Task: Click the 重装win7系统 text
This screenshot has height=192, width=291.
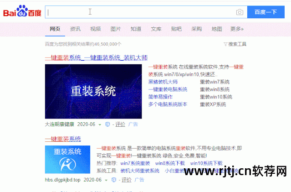Action: (215, 82)
